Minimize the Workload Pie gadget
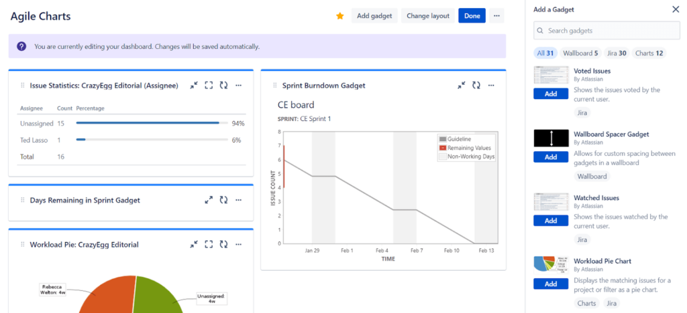687x313 pixels. coord(194,245)
